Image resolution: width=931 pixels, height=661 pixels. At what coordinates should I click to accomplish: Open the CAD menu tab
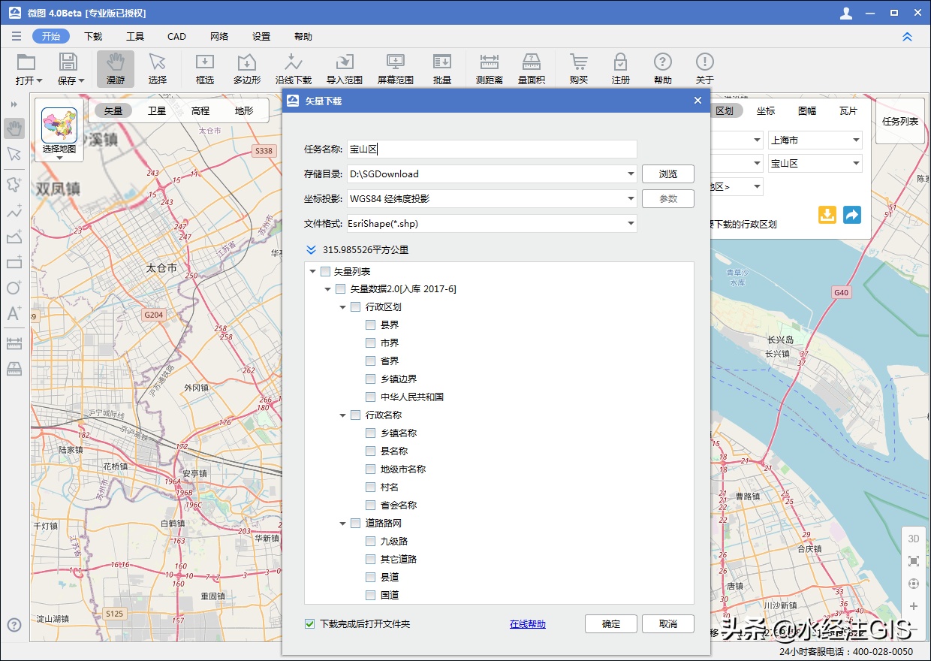177,37
